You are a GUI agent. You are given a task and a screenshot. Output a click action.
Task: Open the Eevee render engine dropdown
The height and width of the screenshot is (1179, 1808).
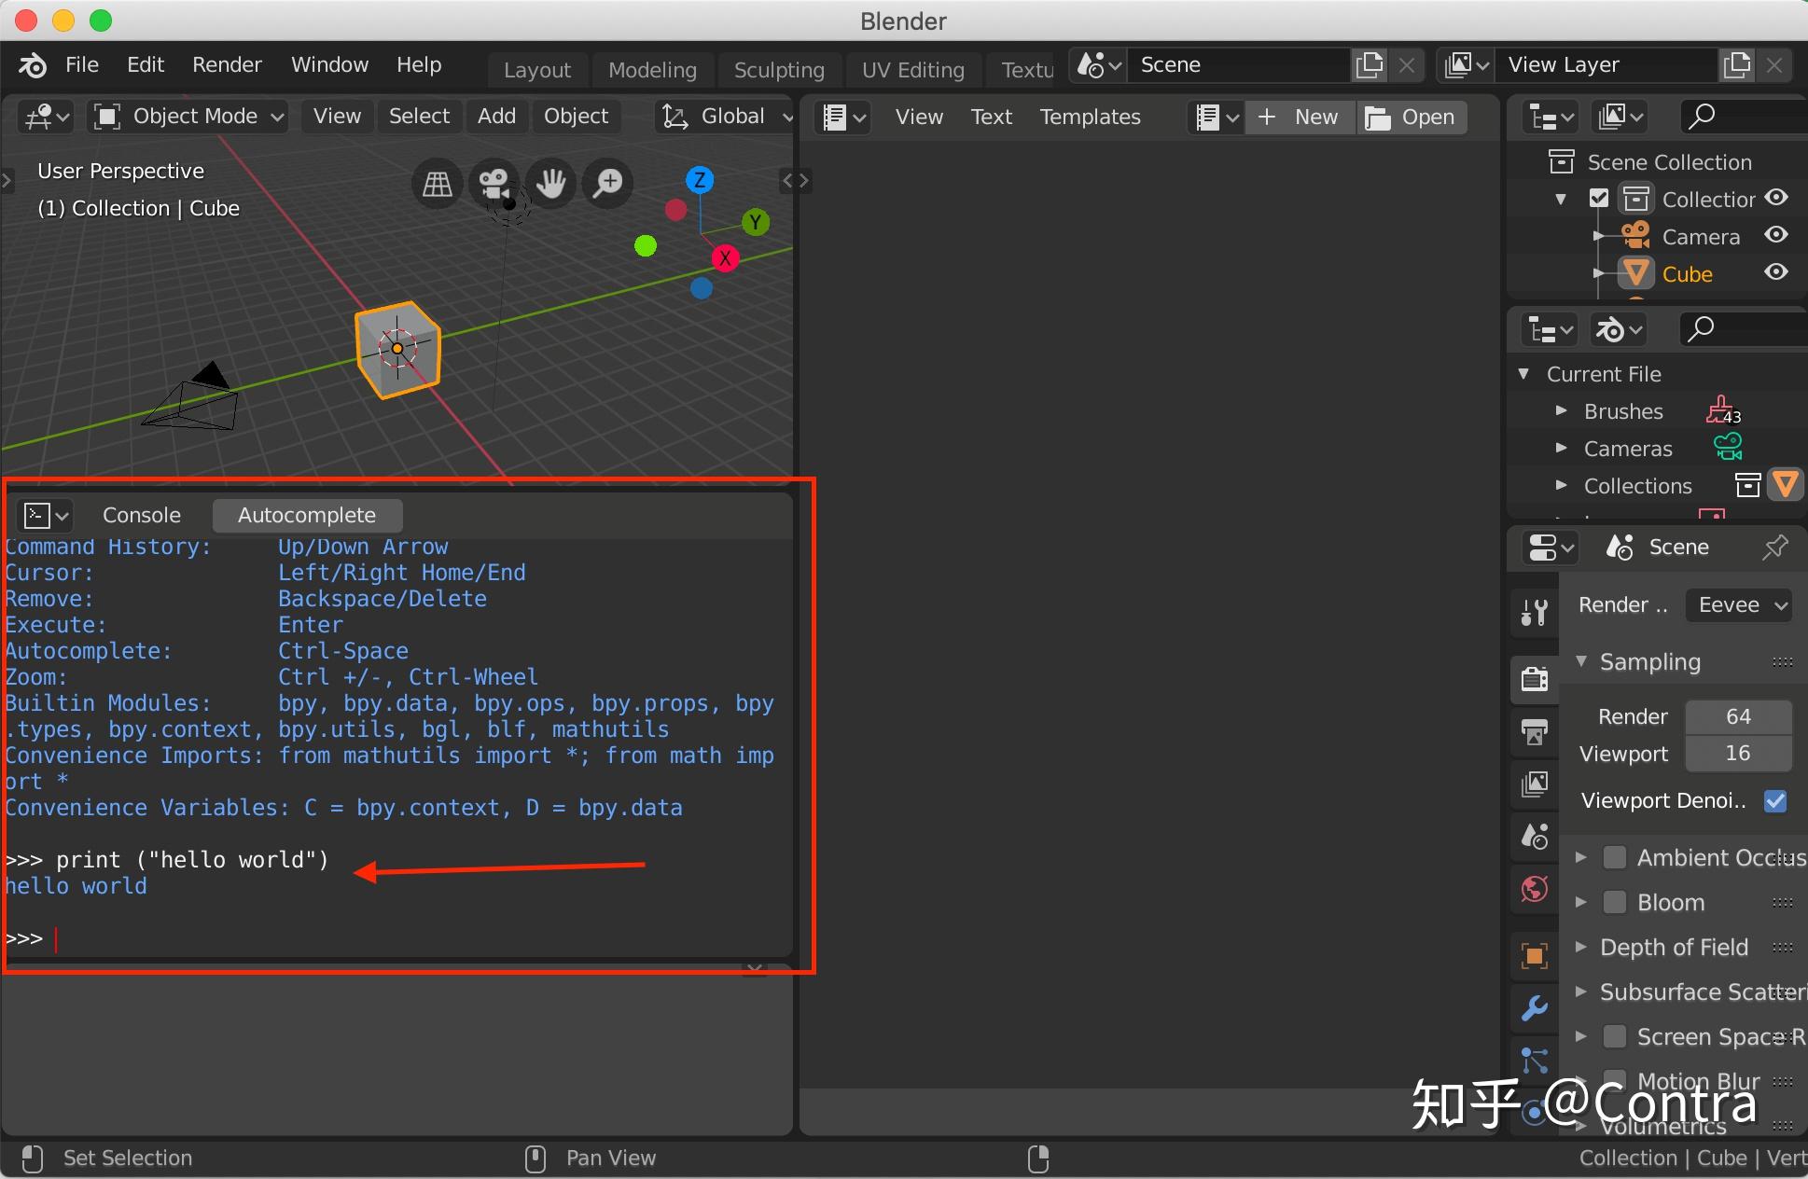1739,605
